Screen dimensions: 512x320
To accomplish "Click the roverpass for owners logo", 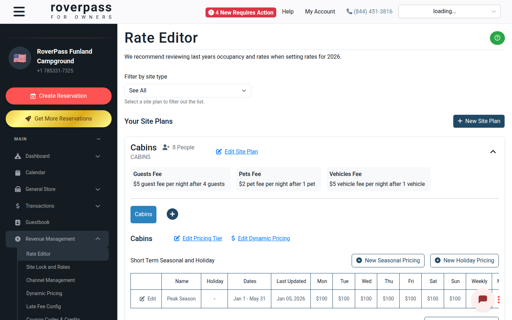I will pos(81,11).
